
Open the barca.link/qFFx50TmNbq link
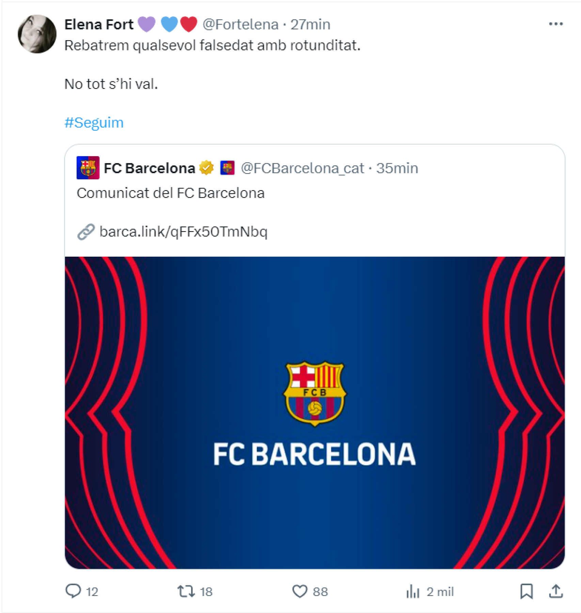click(183, 232)
